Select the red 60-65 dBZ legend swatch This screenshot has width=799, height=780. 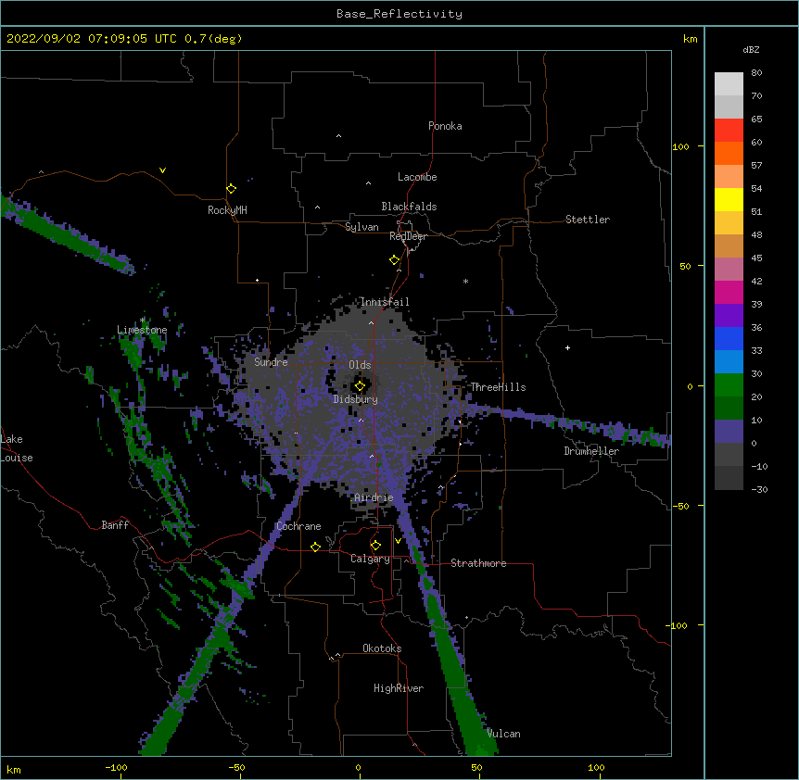(729, 131)
